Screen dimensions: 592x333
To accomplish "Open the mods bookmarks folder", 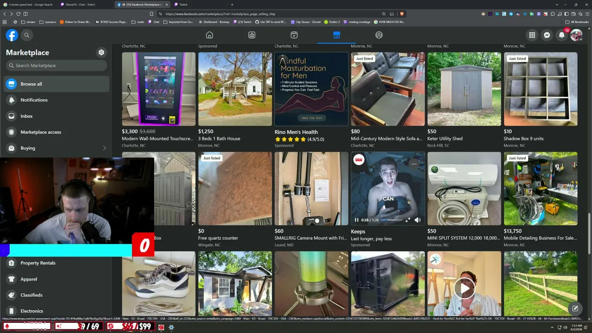I will [137, 22].
